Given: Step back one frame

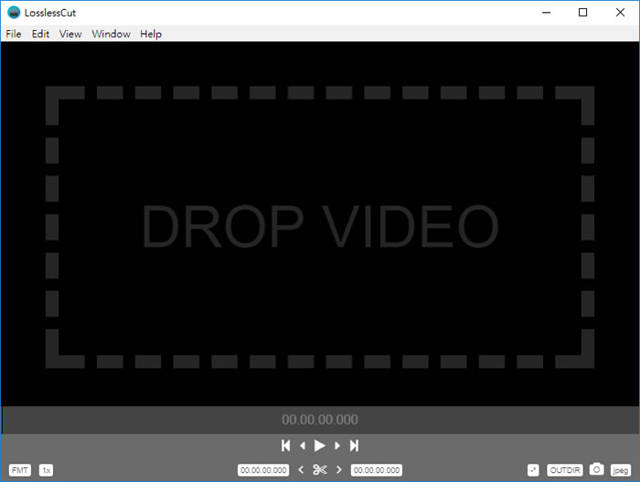Looking at the screenshot, I should [x=303, y=445].
